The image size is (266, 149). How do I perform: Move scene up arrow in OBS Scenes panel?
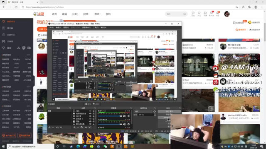(x=57, y=127)
